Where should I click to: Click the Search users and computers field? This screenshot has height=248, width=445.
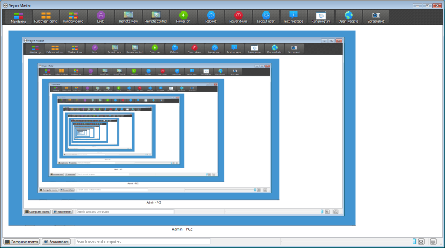click(x=143, y=242)
